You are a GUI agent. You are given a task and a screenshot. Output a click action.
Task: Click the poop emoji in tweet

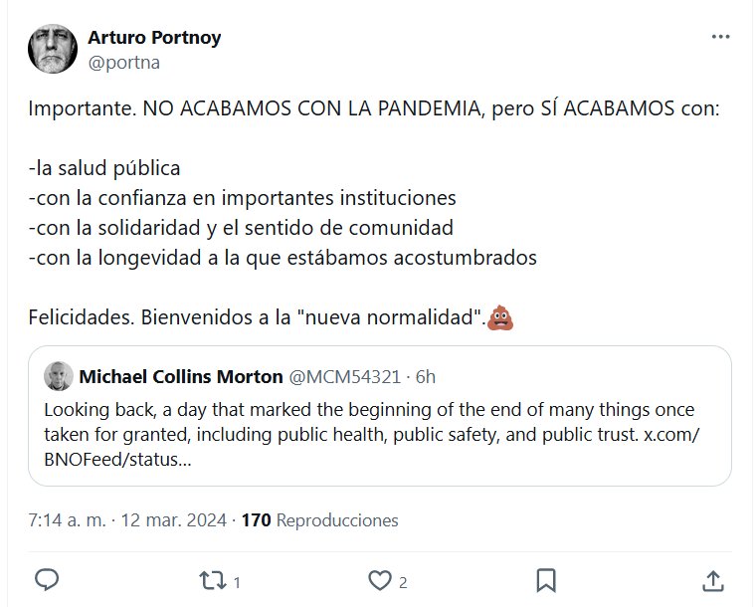(500, 319)
